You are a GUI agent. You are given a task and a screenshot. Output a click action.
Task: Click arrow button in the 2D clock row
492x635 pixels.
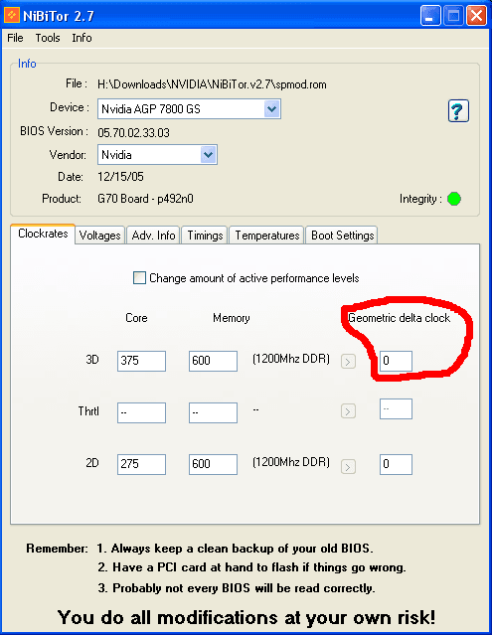348,466
